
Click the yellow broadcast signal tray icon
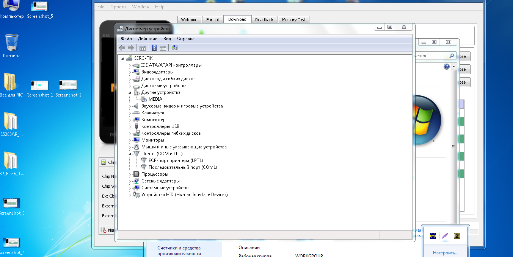pyautogui.click(x=433, y=236)
